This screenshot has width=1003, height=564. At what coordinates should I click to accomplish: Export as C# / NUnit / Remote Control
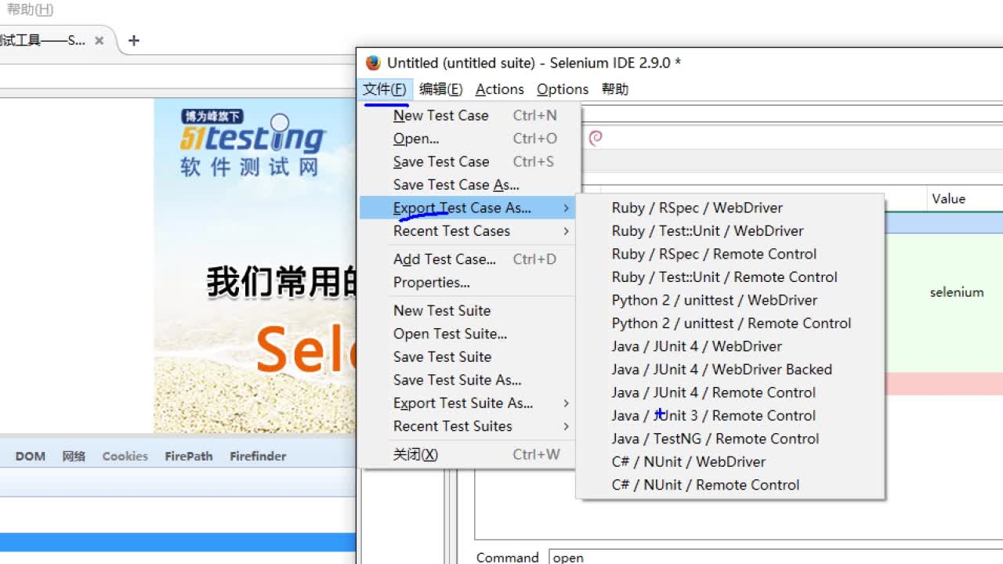click(x=730, y=485)
